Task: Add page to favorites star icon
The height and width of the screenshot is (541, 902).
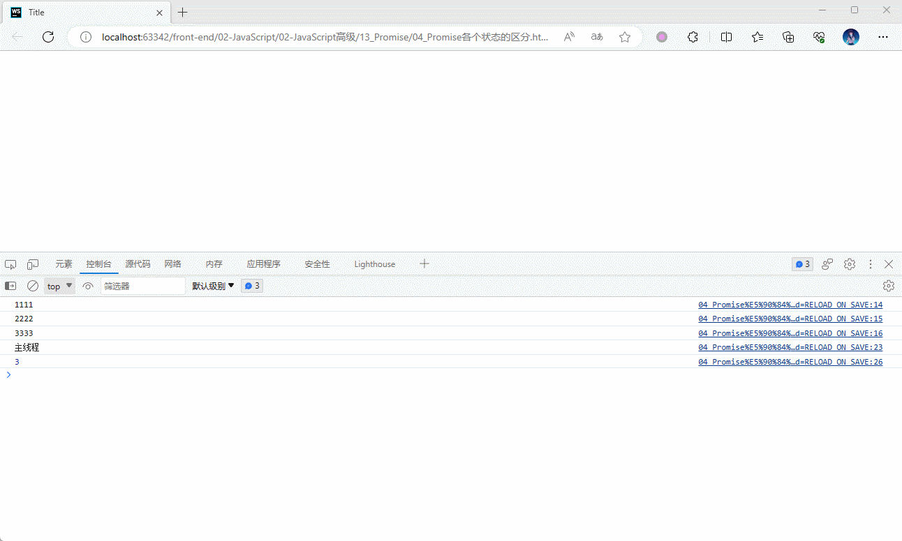Action: (x=625, y=37)
